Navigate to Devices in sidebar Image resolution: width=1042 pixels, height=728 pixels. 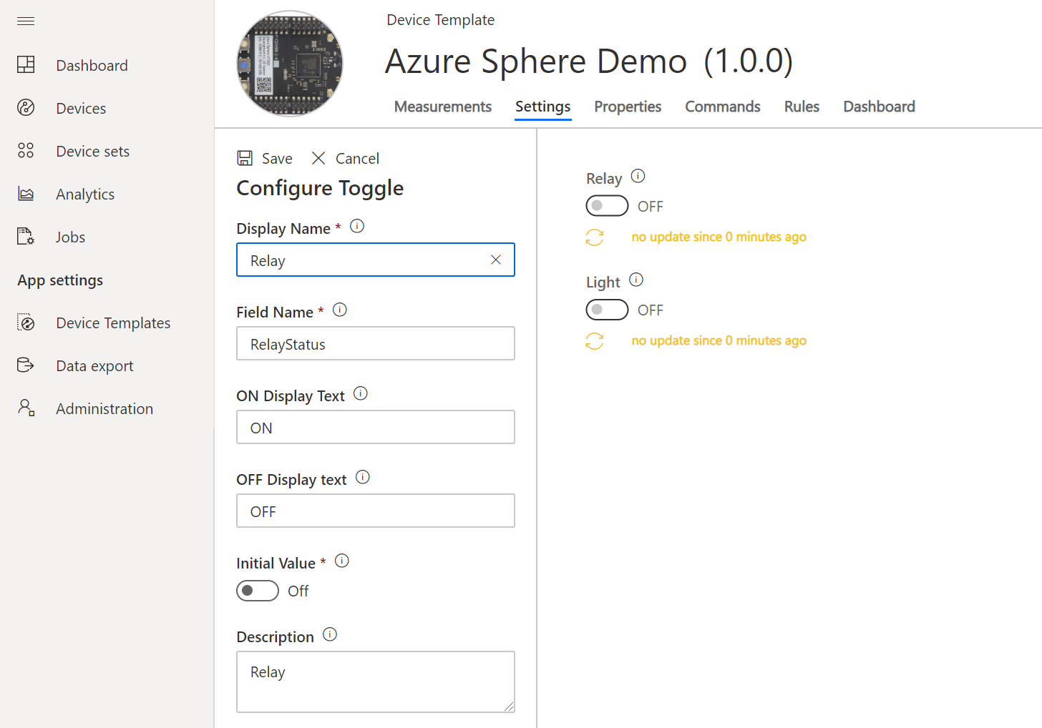[81, 109]
